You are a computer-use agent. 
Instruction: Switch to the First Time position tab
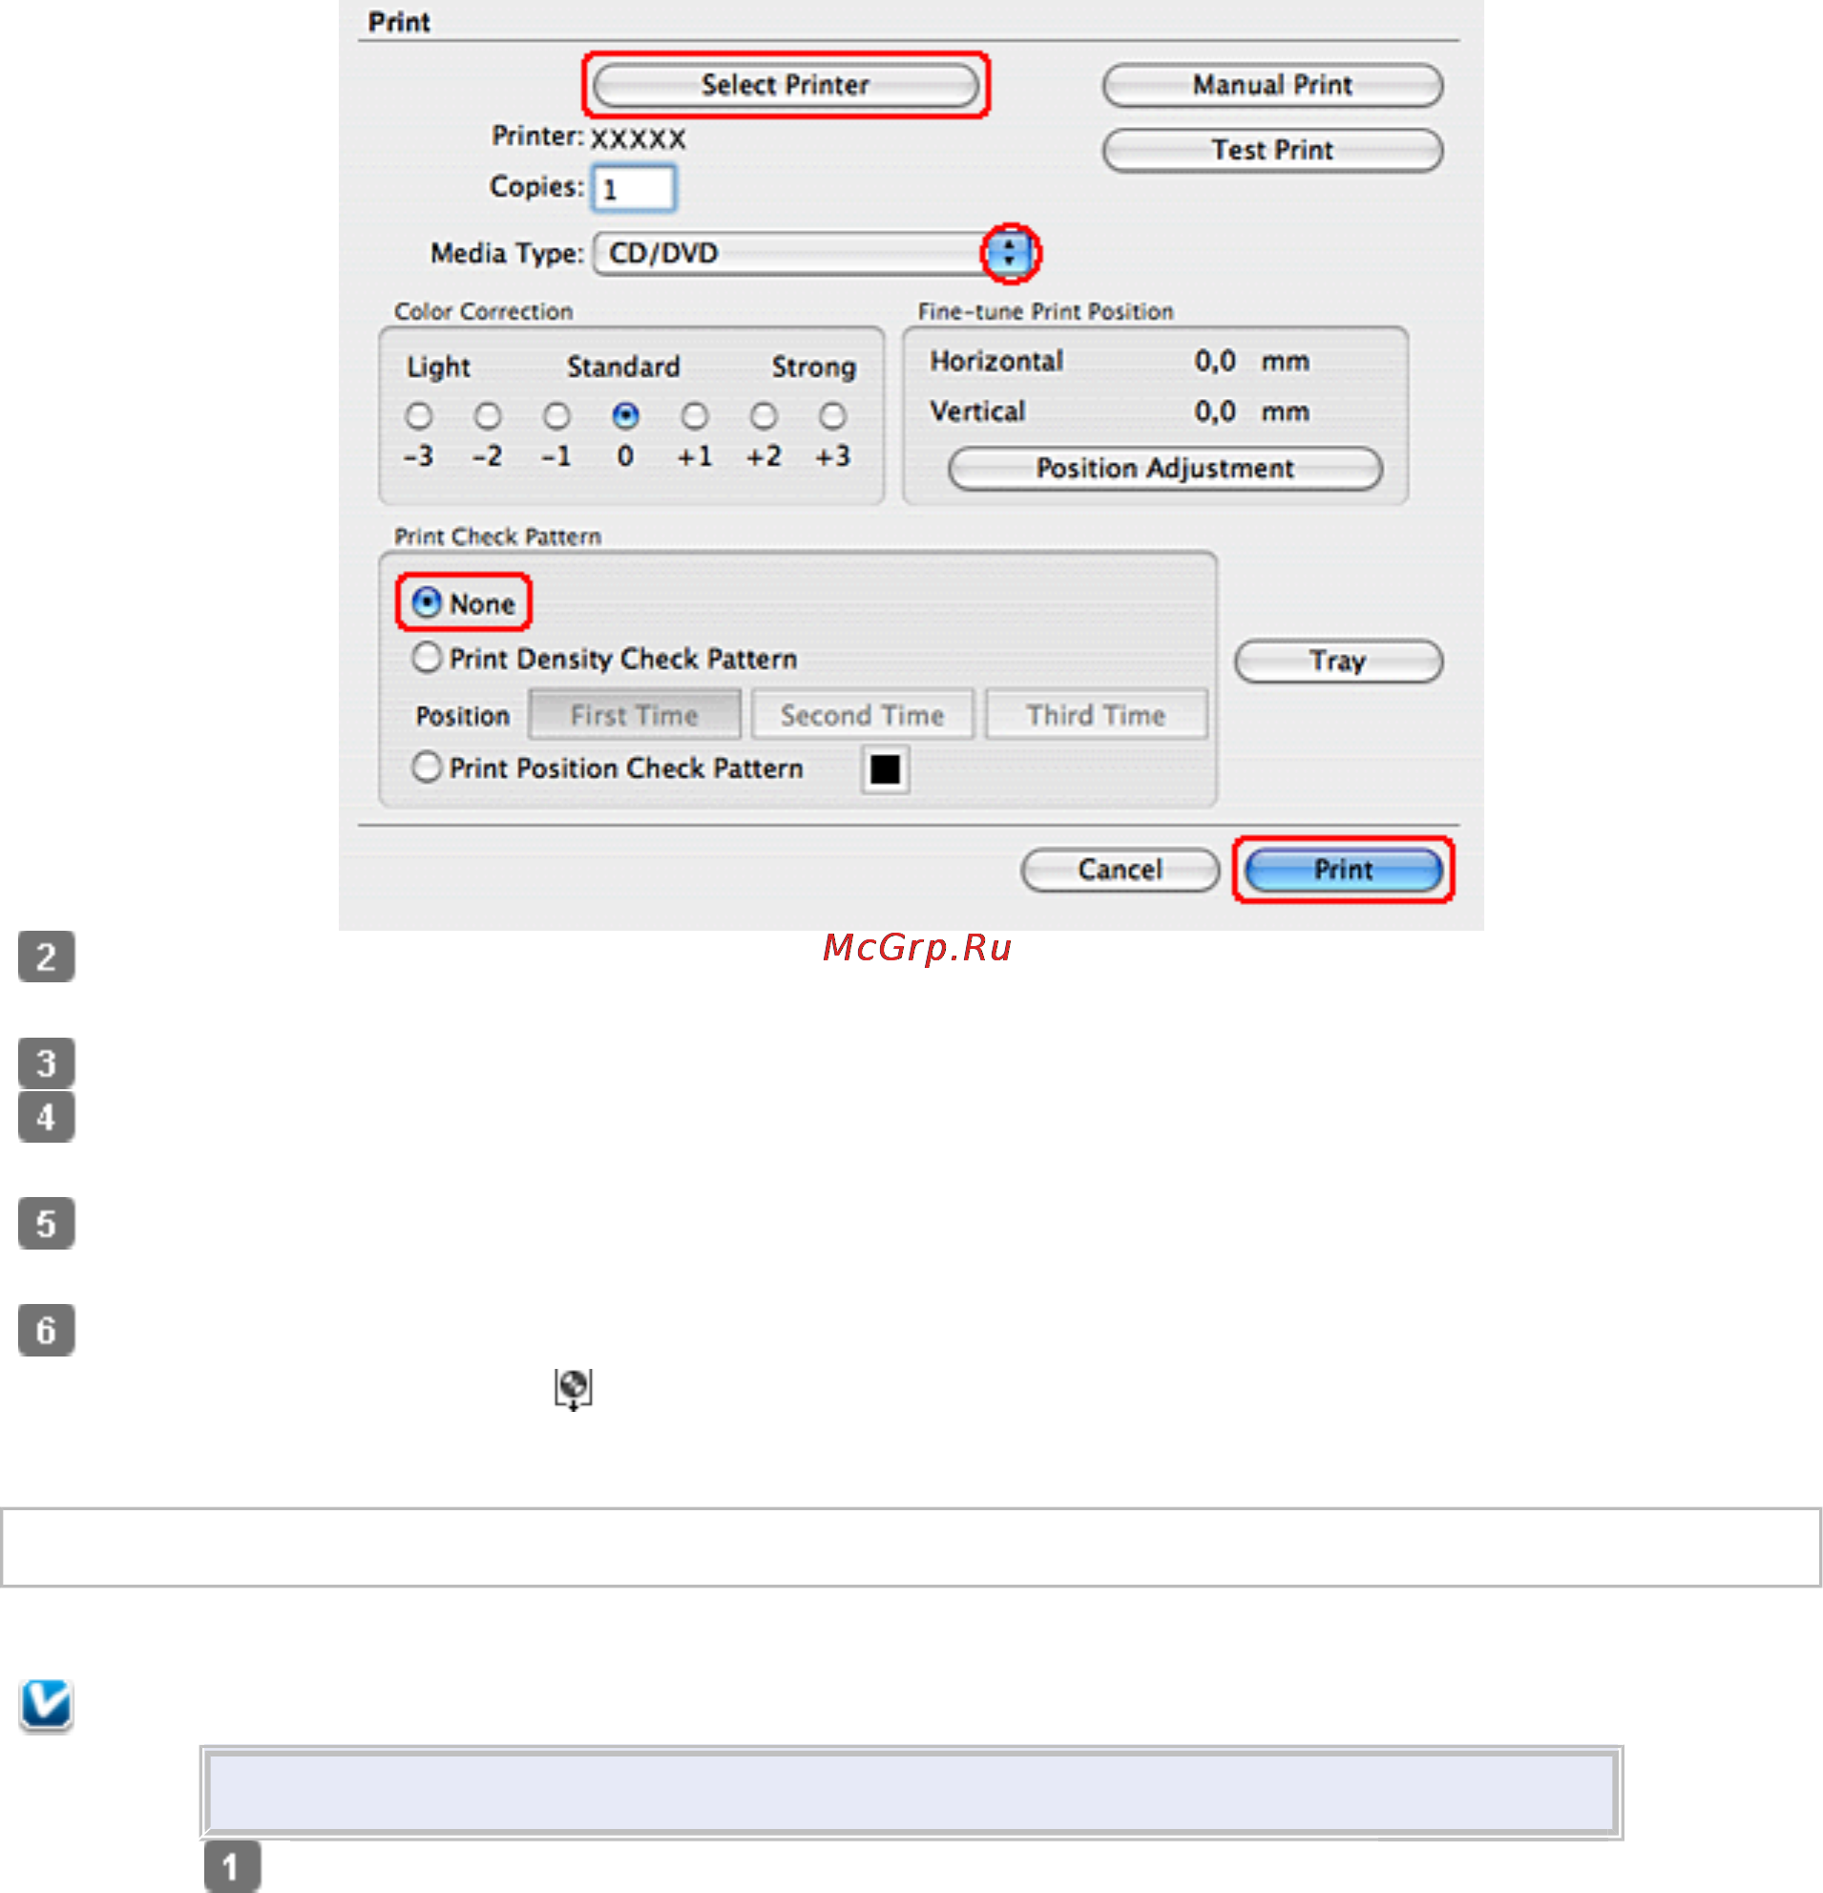click(635, 715)
